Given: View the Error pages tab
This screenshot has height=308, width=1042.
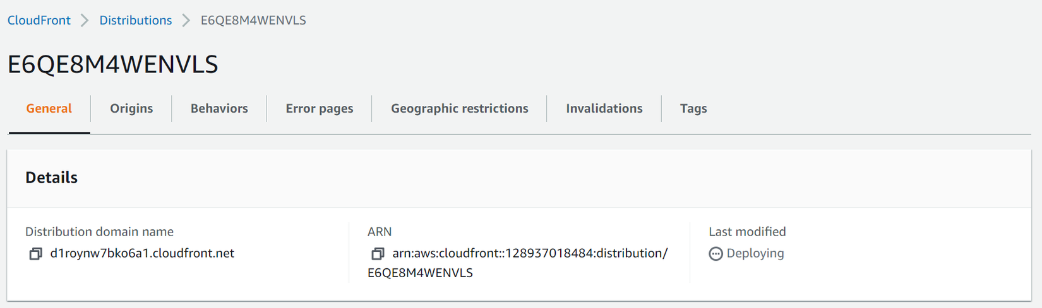Looking at the screenshot, I should pos(319,108).
